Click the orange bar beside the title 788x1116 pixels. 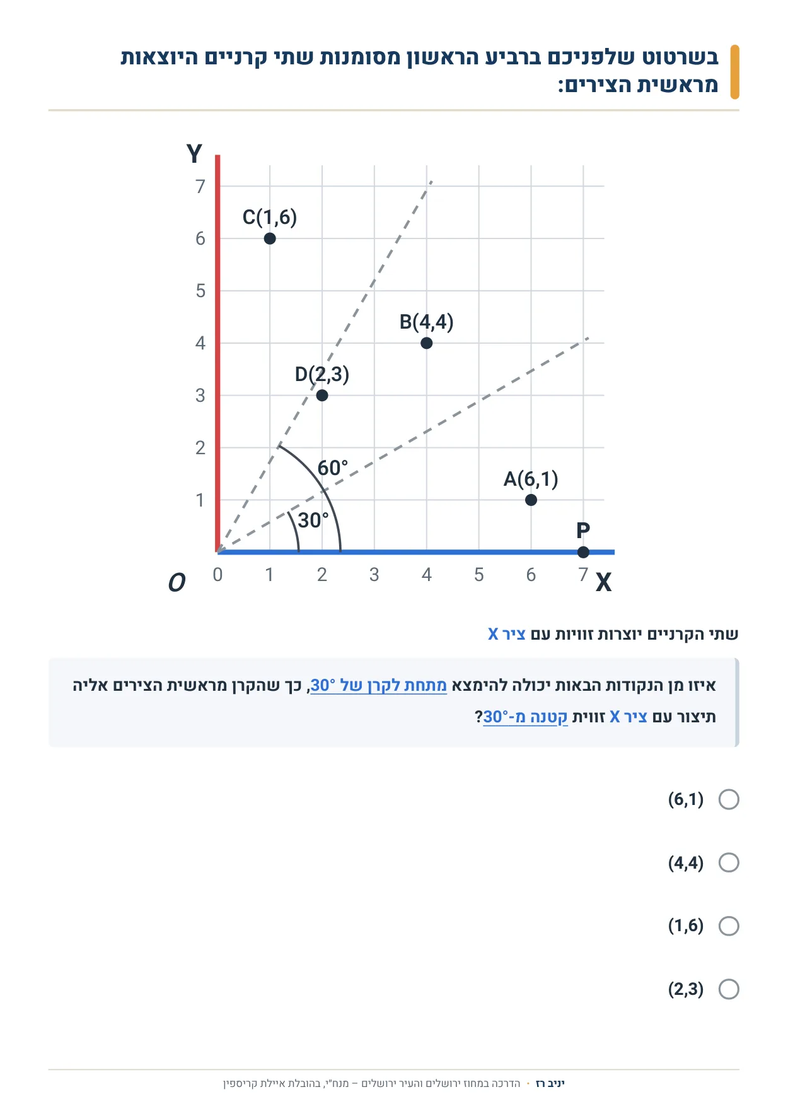coord(734,72)
